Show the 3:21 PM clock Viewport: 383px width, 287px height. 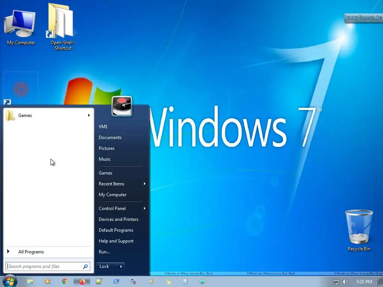click(364, 282)
